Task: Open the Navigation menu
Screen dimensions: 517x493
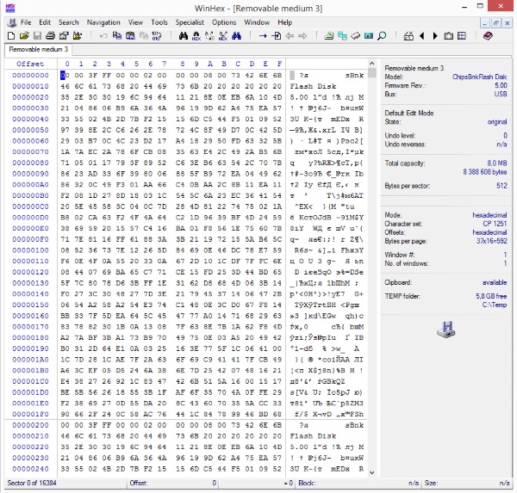Action: (x=103, y=22)
